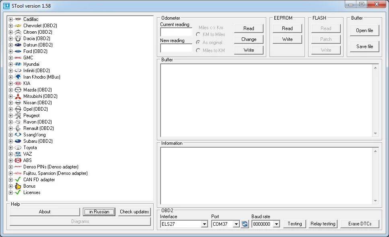Click the GMC logo icon
Viewport: 389px width, 237px height.
pyautogui.click(x=18, y=58)
